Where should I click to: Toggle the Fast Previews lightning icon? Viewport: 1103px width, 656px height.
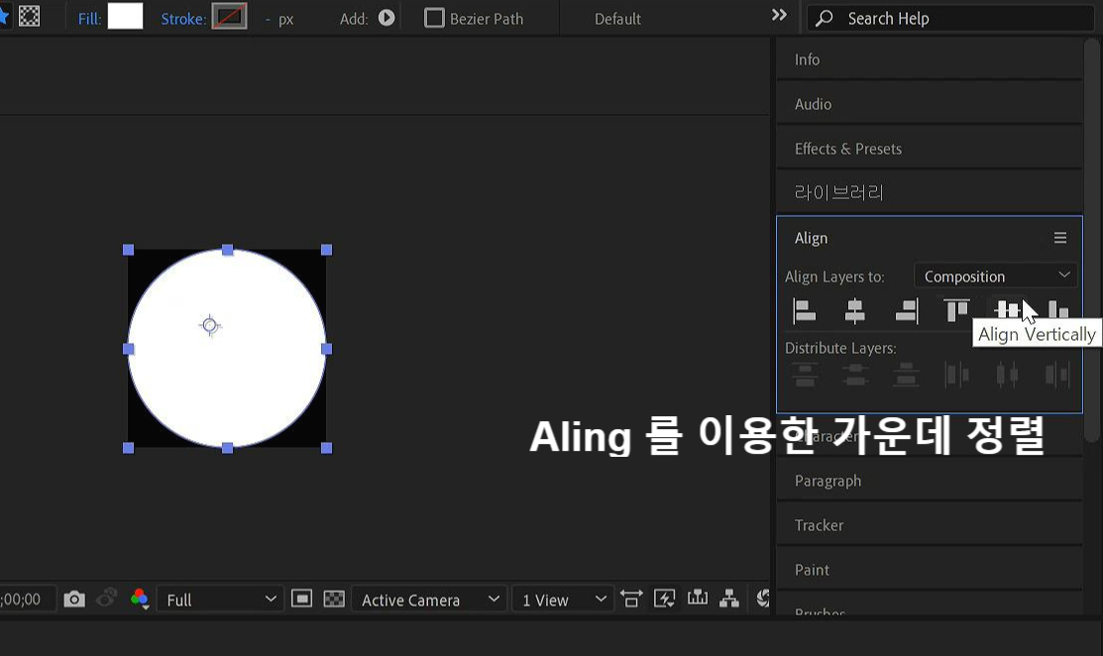pos(665,600)
